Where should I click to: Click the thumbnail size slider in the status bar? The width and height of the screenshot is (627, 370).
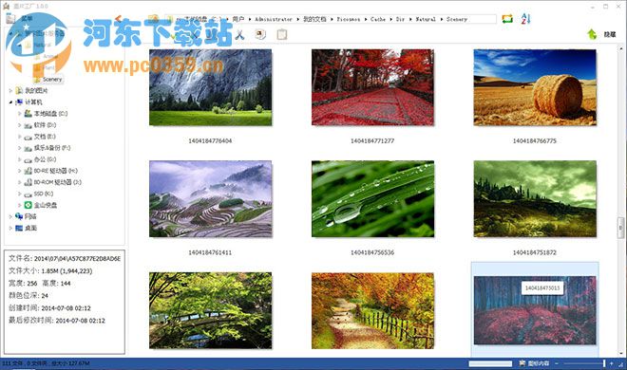604,363
